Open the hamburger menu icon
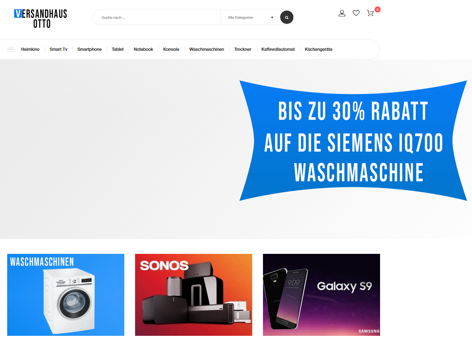This screenshot has width=472, height=339. click(x=10, y=50)
